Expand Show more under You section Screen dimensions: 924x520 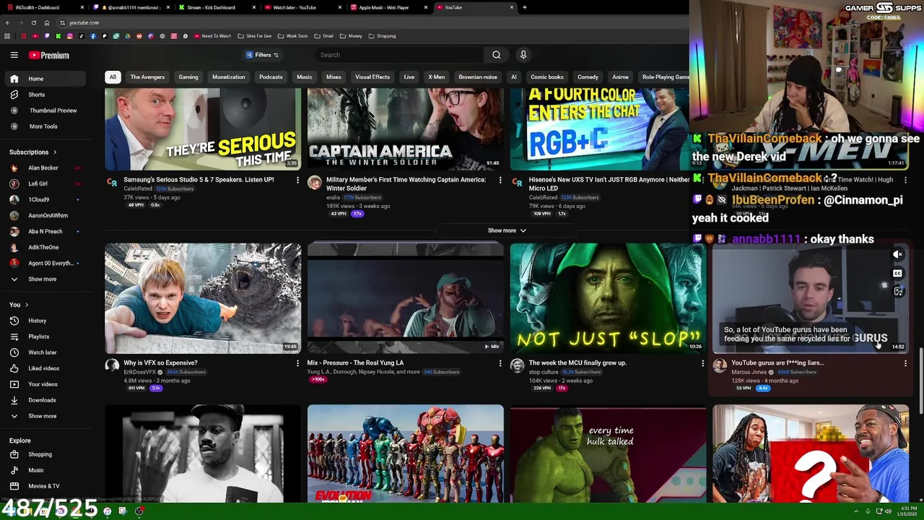tap(42, 416)
